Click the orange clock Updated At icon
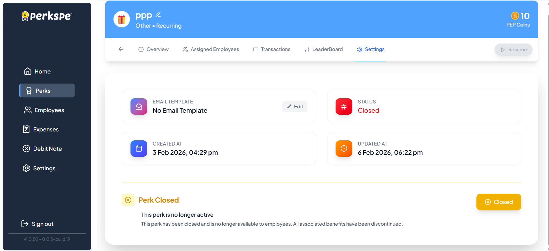549x251 pixels. [344, 149]
